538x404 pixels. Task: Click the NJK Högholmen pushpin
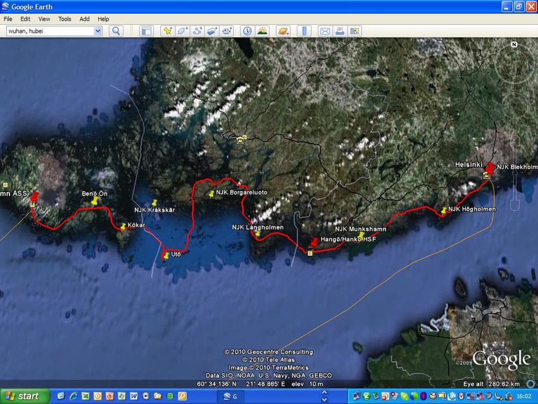(x=444, y=210)
